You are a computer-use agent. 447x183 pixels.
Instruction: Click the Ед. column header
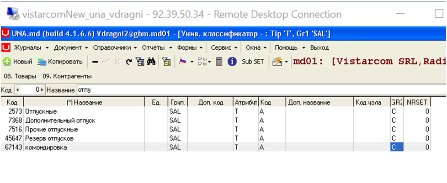(156, 103)
